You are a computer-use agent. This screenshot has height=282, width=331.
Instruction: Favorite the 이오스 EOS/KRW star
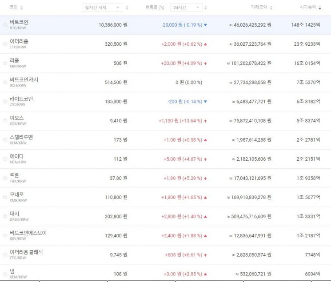[5, 120]
